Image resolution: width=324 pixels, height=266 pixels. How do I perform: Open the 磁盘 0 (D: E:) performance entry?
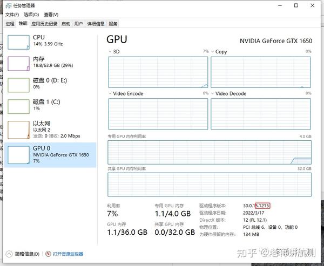[x=50, y=85]
